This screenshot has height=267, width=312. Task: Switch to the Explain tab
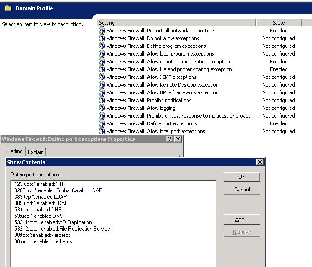[36, 152]
